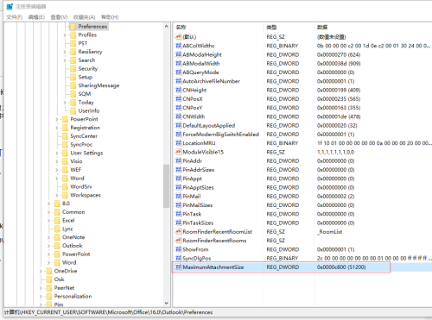Expand the OneDrive tree node
Viewport: 432px width, 320px height.
41,271
